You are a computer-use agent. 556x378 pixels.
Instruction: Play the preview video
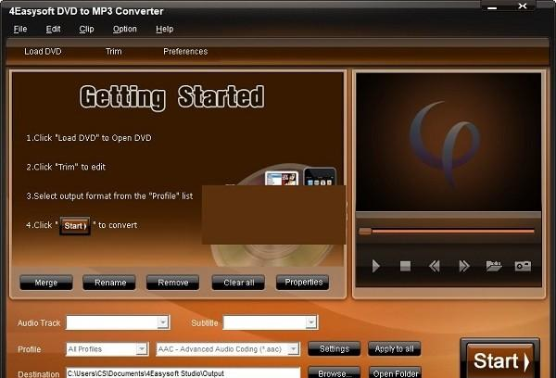pyautogui.click(x=376, y=266)
